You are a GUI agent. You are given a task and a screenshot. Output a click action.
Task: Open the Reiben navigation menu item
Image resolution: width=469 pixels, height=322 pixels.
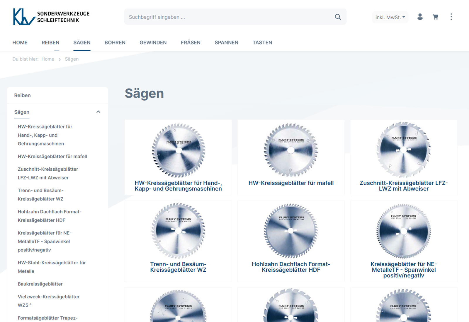50,42
